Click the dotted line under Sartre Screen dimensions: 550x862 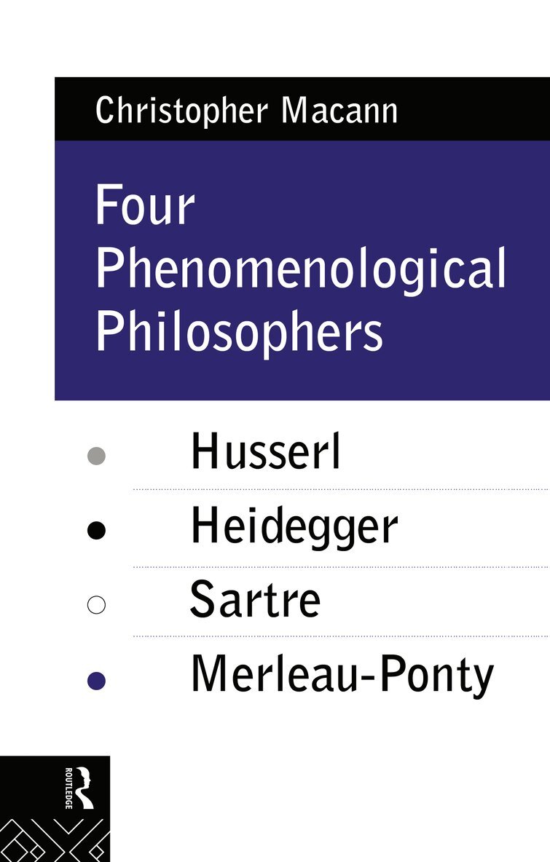coord(339,636)
